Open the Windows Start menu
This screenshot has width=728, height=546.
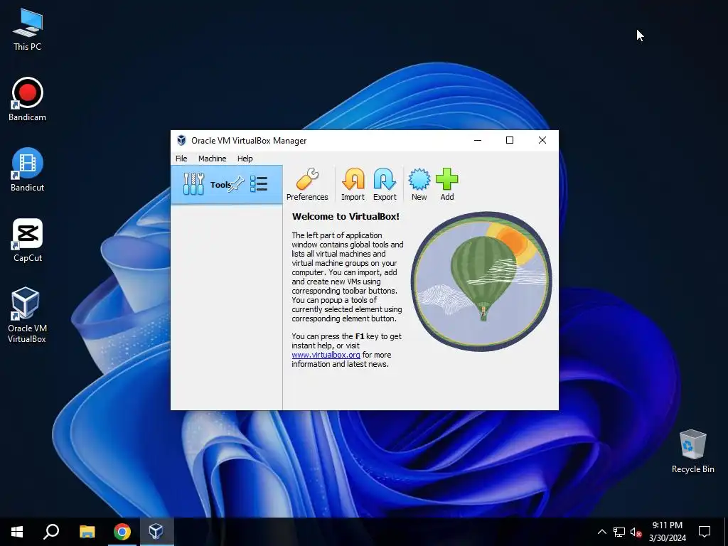tap(17, 532)
